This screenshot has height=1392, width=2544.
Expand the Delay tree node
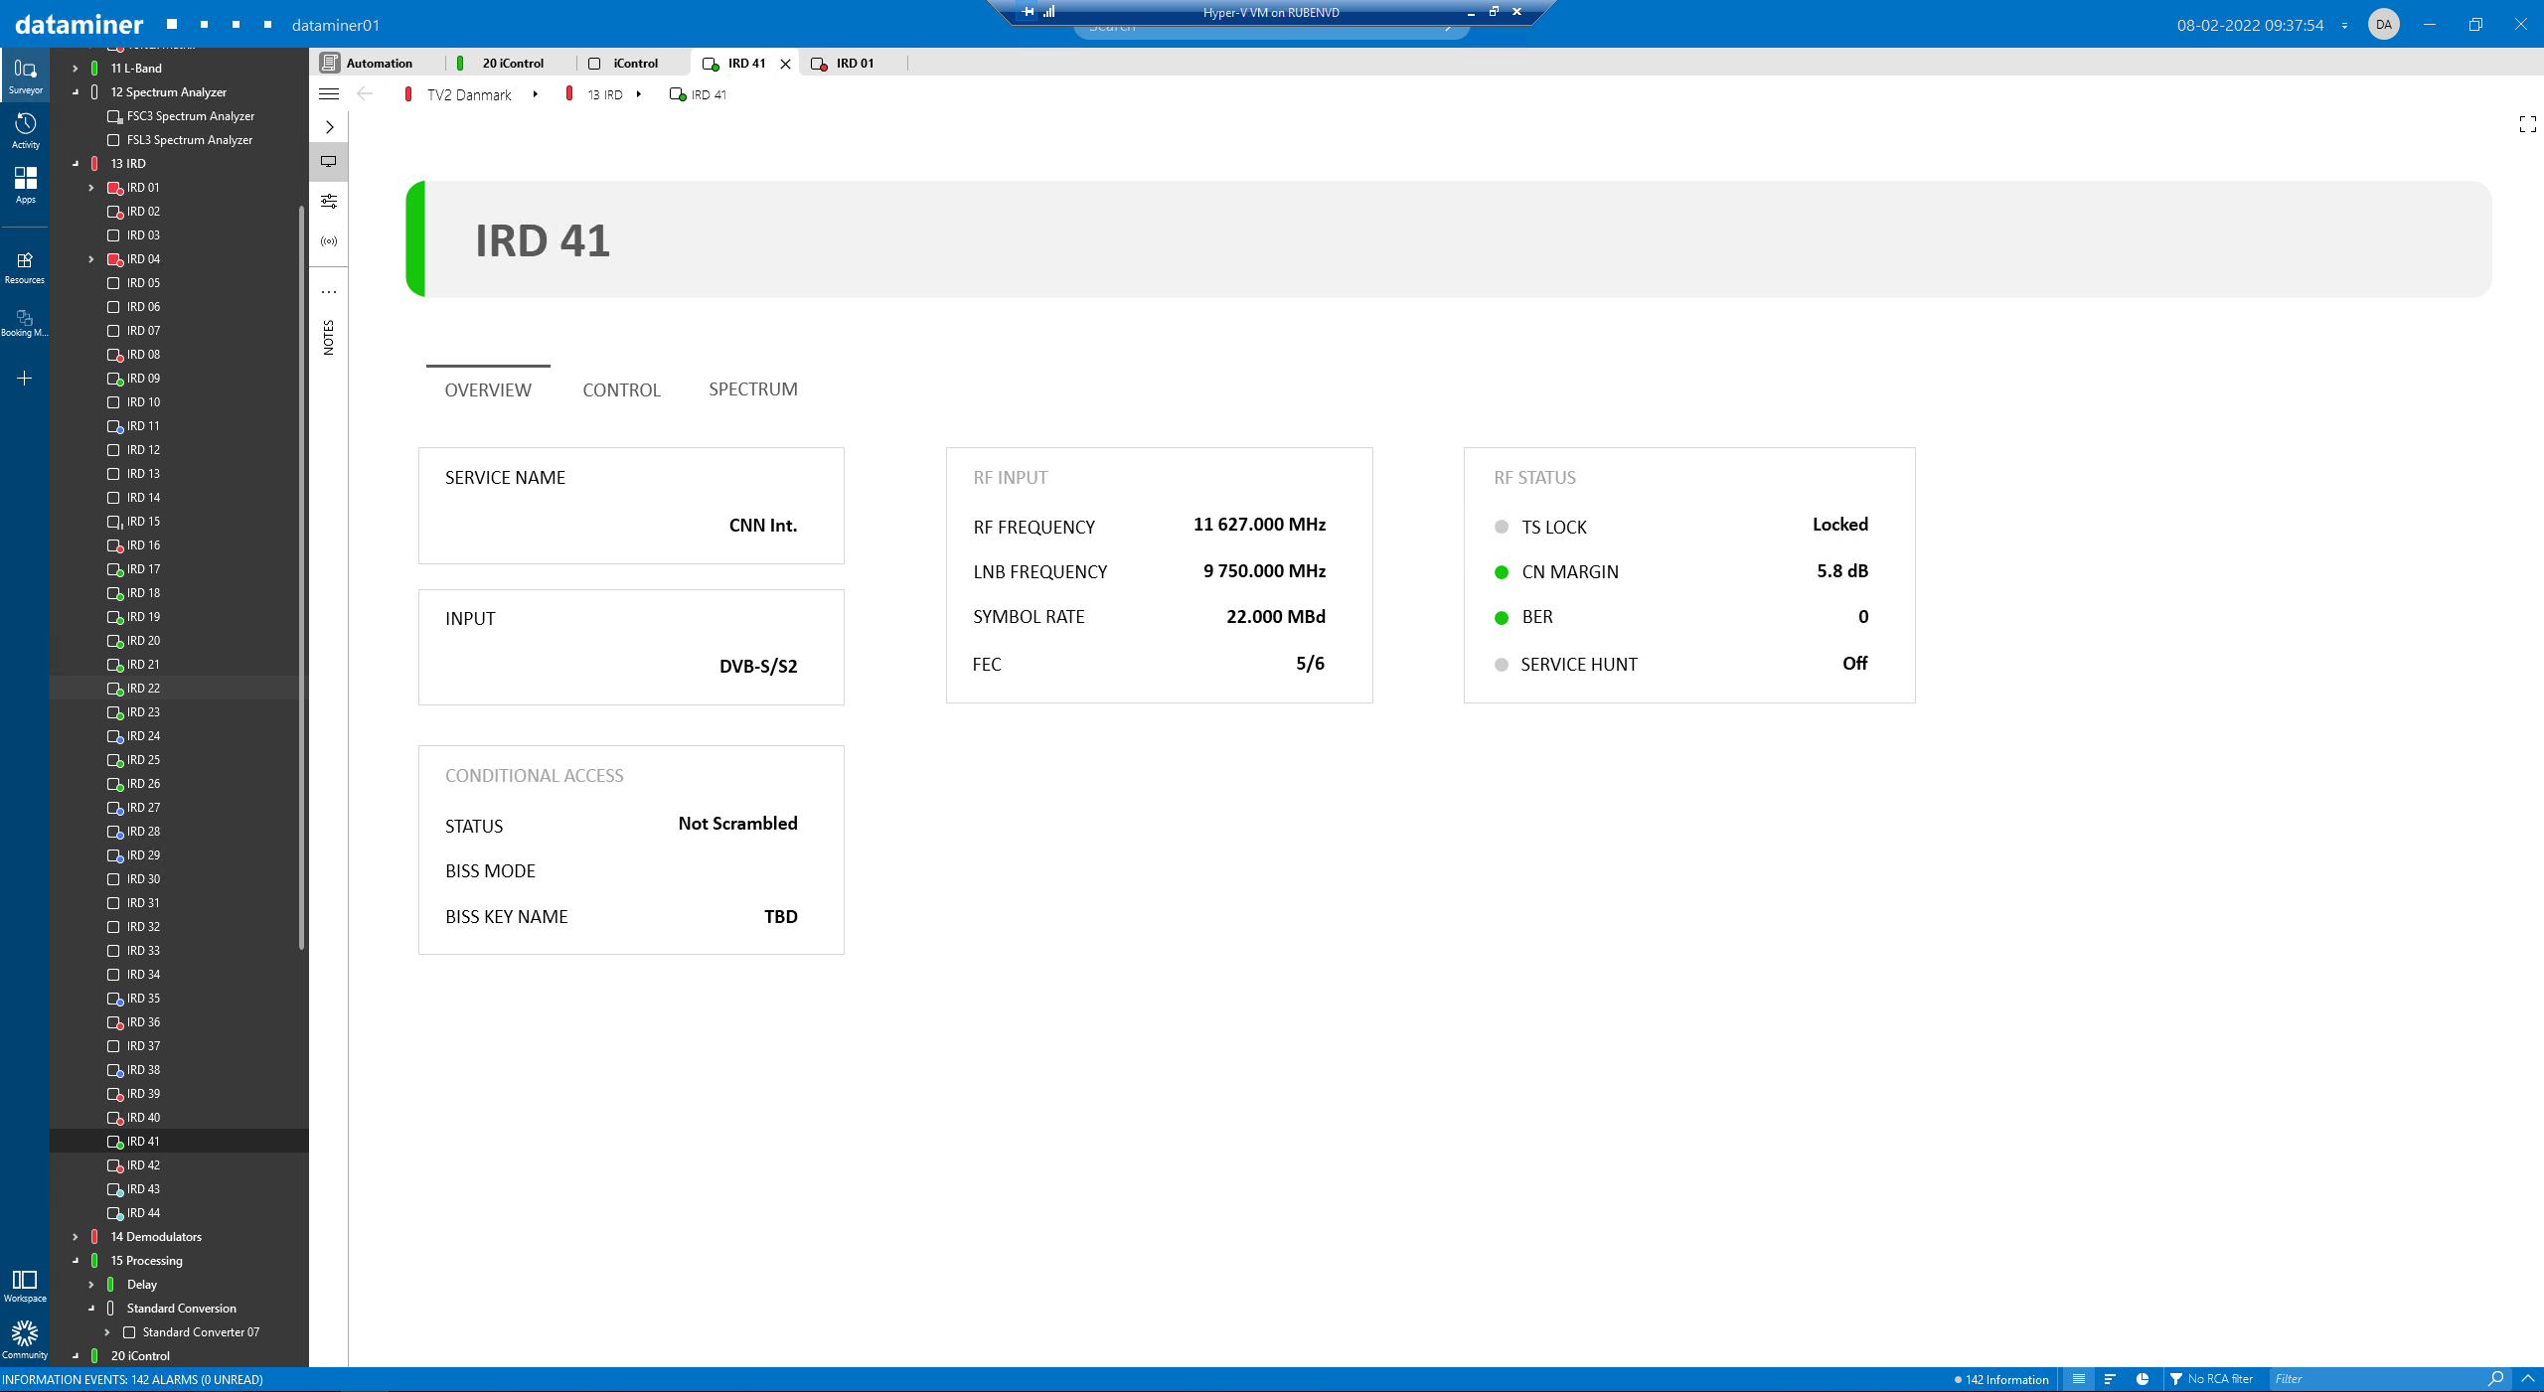(90, 1285)
